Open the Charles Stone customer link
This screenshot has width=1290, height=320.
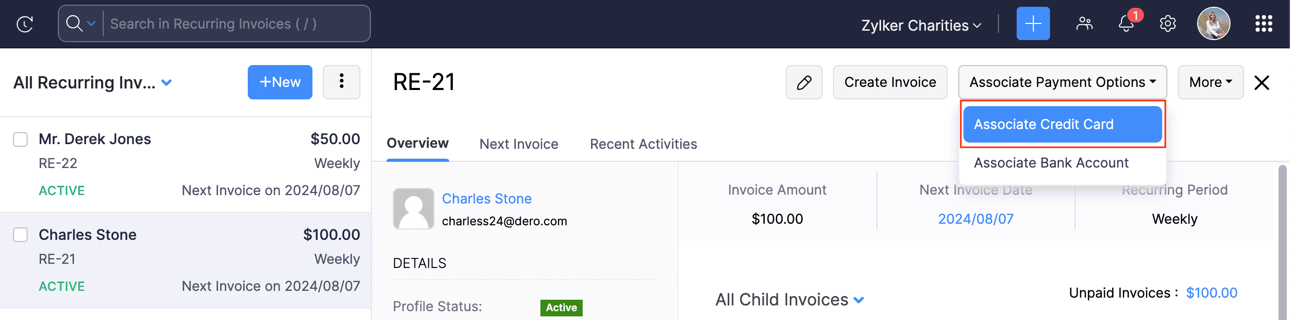pos(487,199)
